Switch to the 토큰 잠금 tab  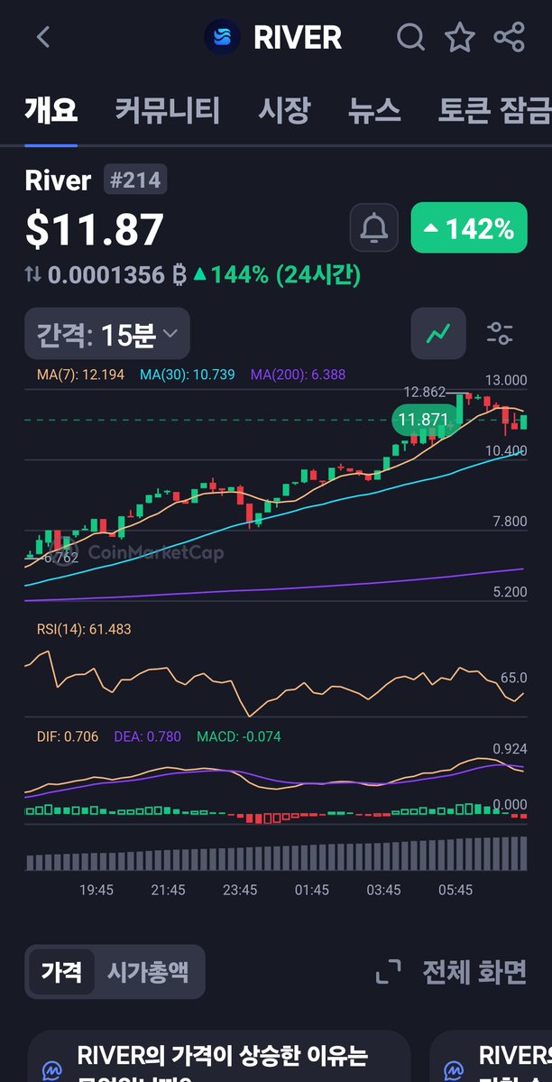(495, 110)
